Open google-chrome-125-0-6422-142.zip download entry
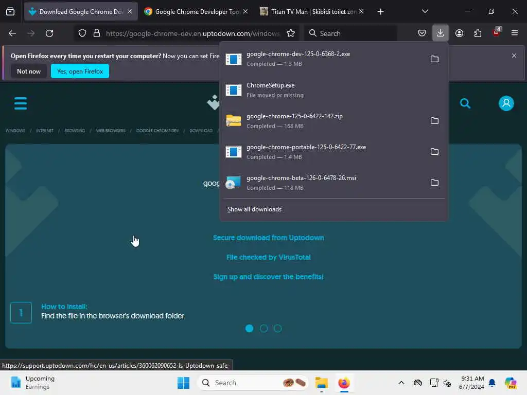527x395 pixels. (323, 121)
